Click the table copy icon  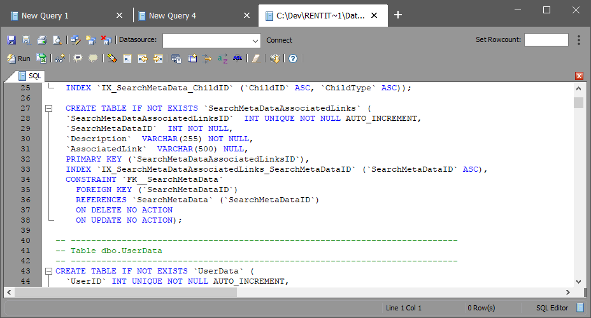176,59
